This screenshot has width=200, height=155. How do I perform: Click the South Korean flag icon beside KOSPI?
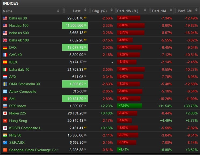pyautogui.click(x=5, y=128)
